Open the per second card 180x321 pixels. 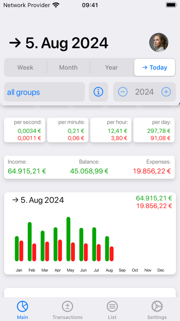click(25, 130)
